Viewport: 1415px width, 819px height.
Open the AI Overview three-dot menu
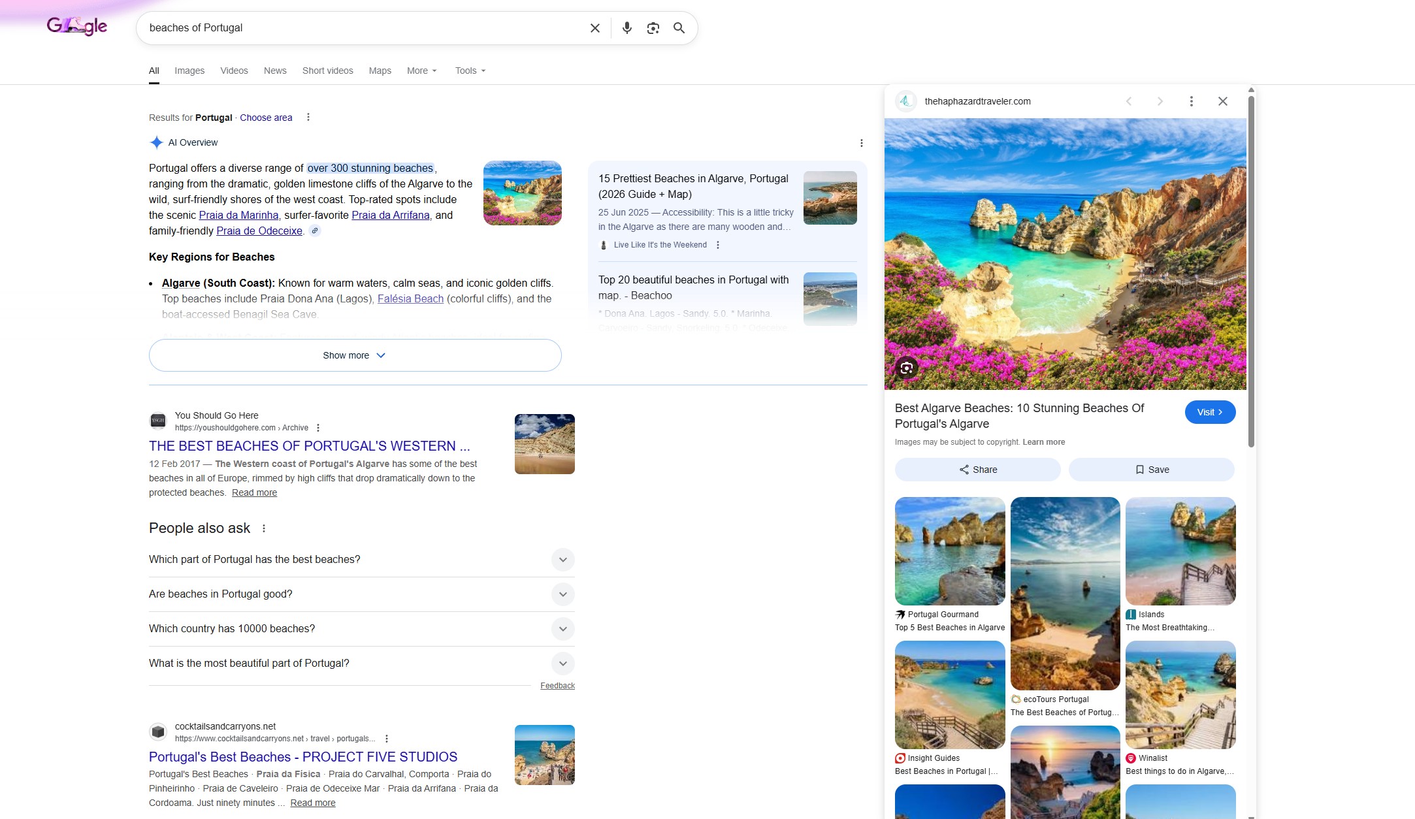(x=862, y=142)
